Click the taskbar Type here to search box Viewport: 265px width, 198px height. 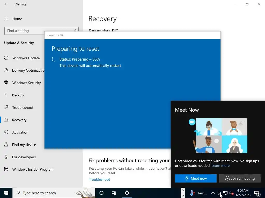(54, 193)
